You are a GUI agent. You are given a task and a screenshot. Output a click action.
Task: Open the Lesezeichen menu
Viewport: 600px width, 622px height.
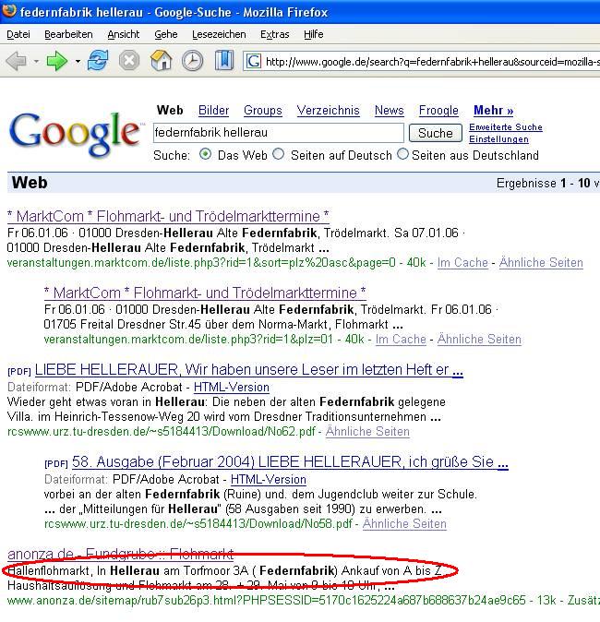point(219,34)
